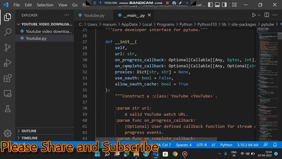Open ENG IN language switcher
The width and height of the screenshot is (282, 159).
234,154
